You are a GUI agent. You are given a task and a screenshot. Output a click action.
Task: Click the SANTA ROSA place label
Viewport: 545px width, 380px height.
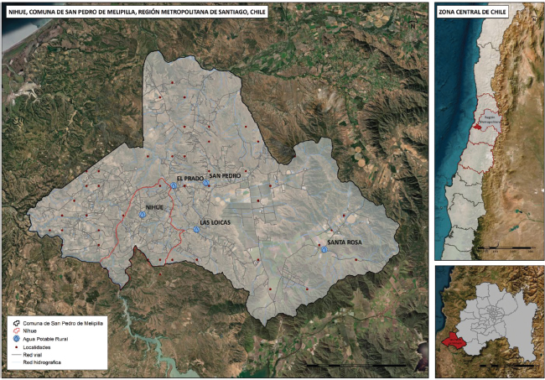(x=345, y=242)
